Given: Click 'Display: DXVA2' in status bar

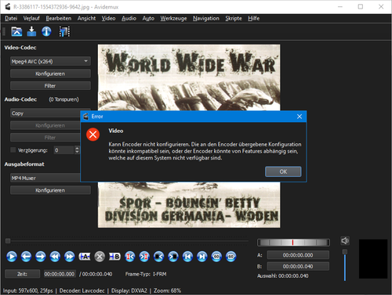Looking at the screenshot, I should click(x=129, y=290).
